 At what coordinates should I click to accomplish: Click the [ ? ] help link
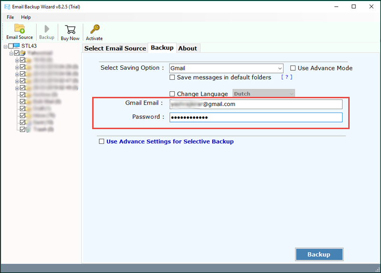click(x=287, y=77)
